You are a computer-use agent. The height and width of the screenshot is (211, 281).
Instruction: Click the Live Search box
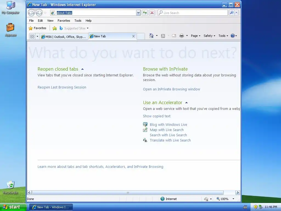pos(193,13)
